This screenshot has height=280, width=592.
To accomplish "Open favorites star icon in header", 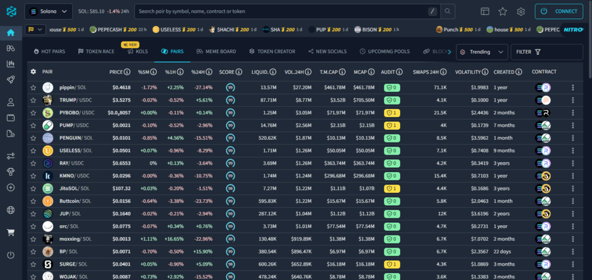I will 502,12.
